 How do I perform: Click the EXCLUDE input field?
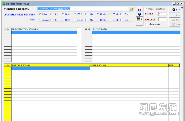[163, 19]
